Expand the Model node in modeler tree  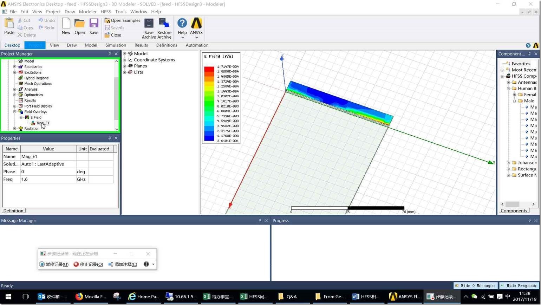click(x=124, y=53)
